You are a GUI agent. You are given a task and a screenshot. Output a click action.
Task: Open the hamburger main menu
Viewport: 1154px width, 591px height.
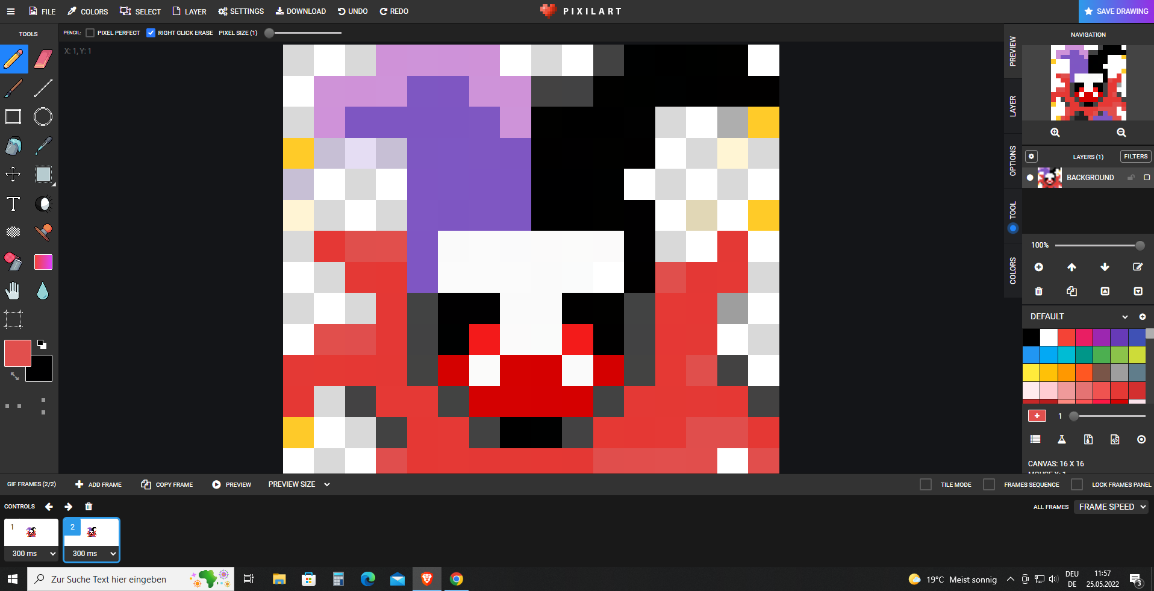[x=11, y=11]
